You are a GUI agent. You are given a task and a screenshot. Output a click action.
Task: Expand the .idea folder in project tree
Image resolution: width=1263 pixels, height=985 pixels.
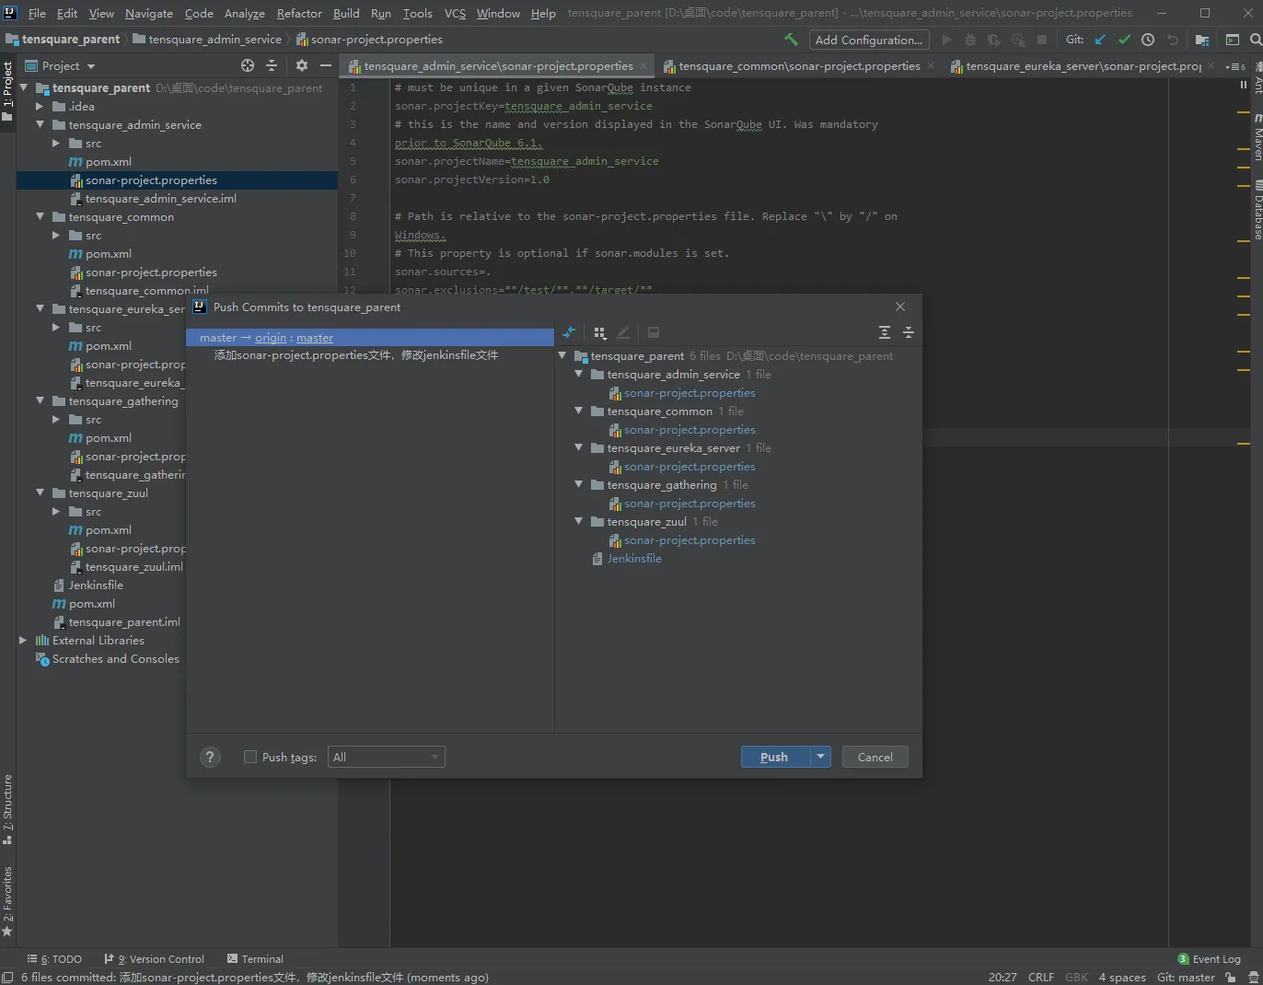pos(40,106)
